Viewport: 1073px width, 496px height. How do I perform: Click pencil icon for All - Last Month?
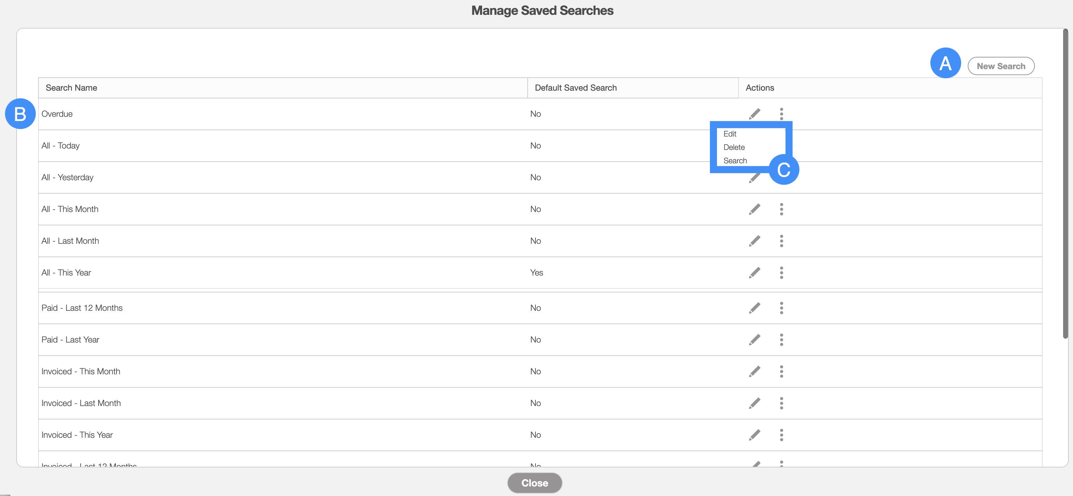point(754,241)
